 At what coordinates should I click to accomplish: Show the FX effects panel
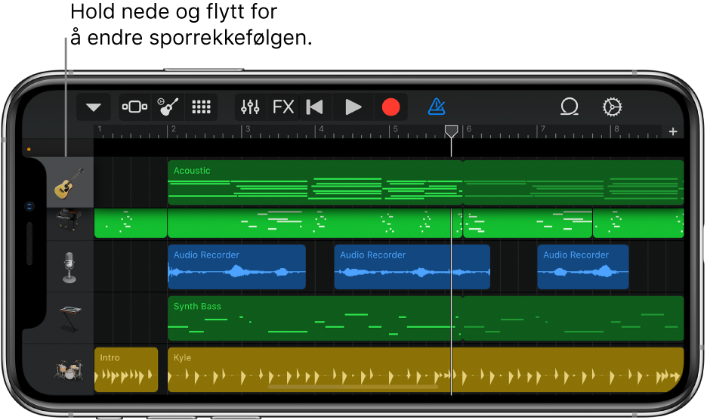(283, 107)
